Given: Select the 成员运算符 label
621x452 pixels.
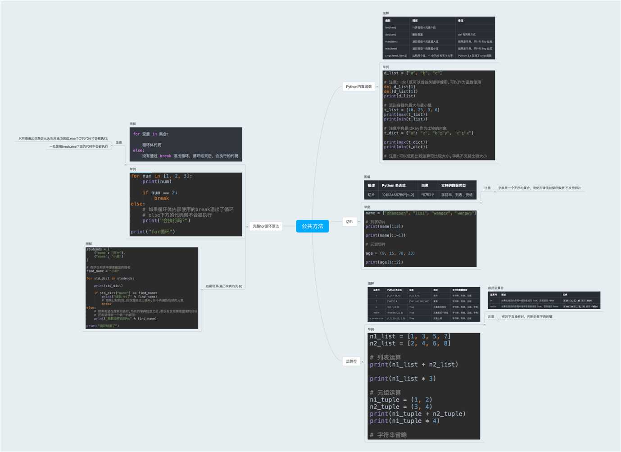Looking at the screenshot, I should pos(496,288).
